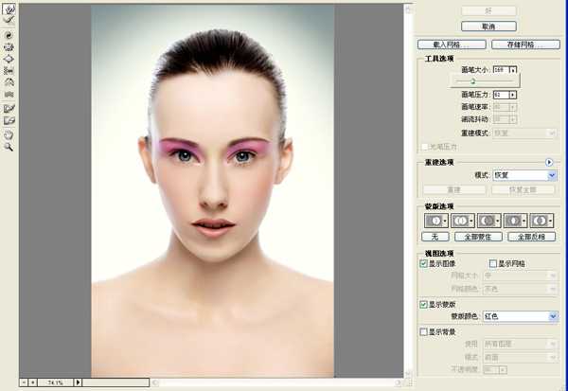
Task: Open the zoom level popup arrow
Action: pyautogui.click(x=78, y=382)
